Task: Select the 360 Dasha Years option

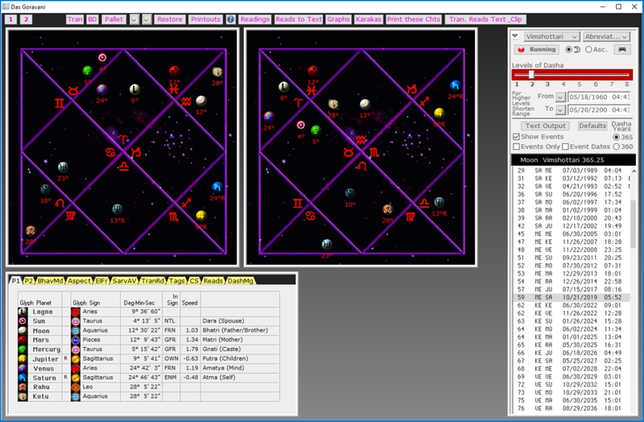Action: point(617,147)
